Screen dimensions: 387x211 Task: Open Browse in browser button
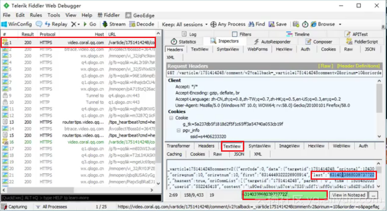pos(323,24)
